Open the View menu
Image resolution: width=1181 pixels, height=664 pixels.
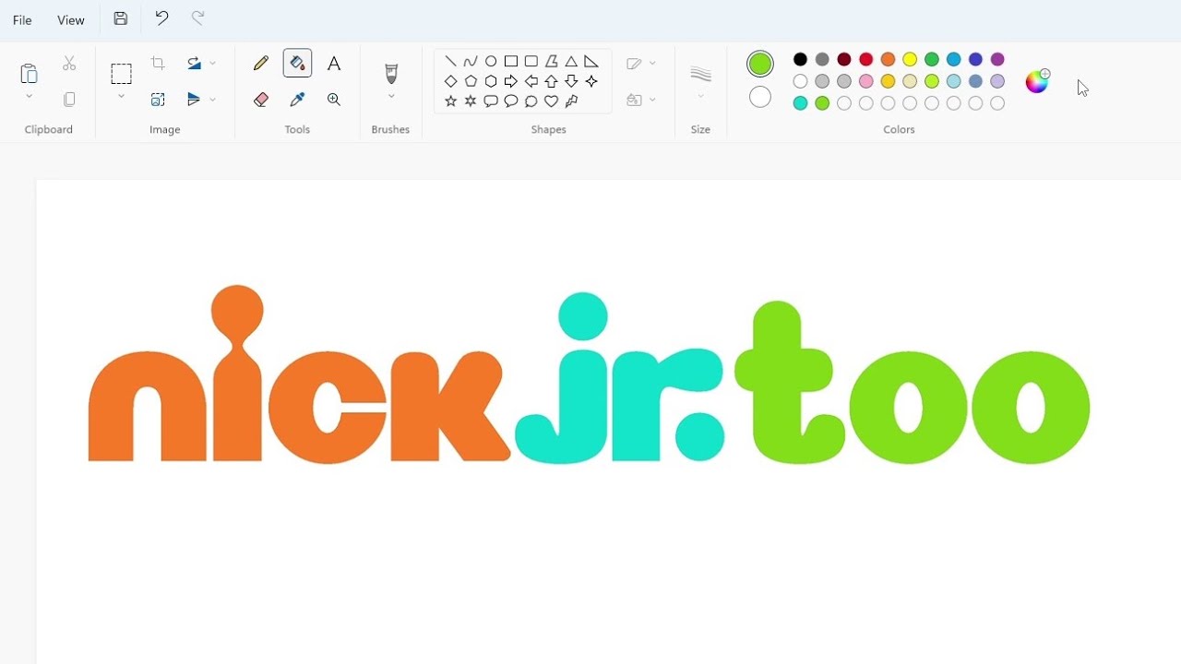[x=71, y=19]
